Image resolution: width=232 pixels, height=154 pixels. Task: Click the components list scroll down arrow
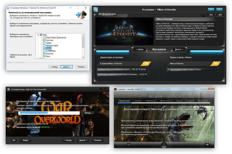click(x=83, y=57)
